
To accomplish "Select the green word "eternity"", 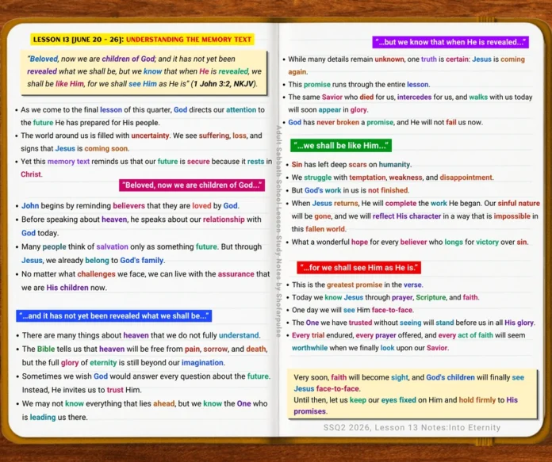I will tap(103, 363).
